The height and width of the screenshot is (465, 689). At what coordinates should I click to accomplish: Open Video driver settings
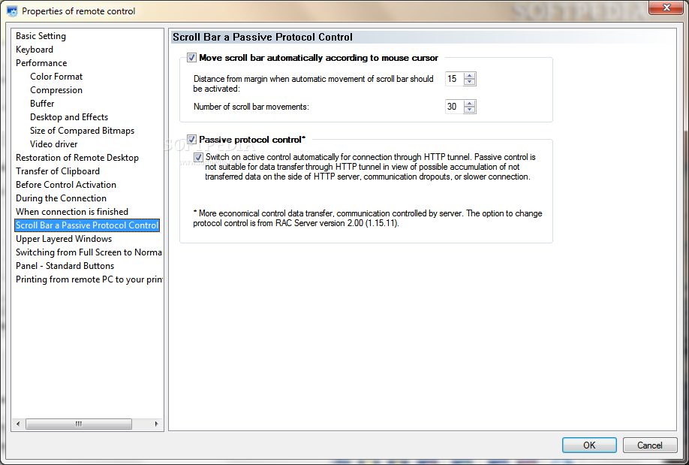53,144
